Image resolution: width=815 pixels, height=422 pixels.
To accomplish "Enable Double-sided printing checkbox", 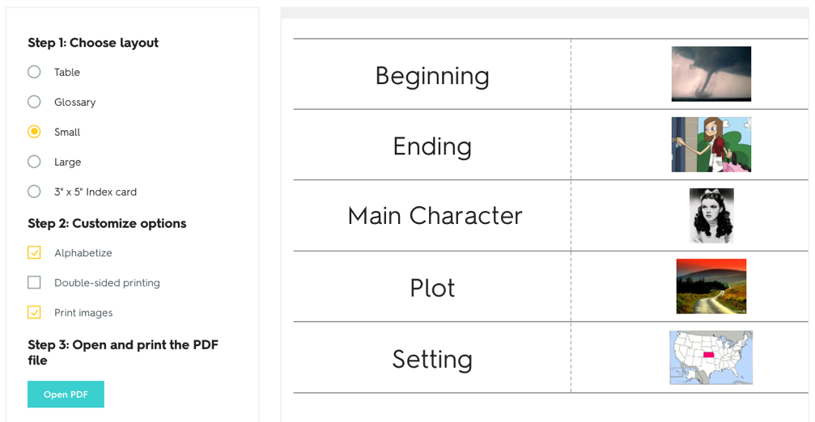I will click(34, 282).
